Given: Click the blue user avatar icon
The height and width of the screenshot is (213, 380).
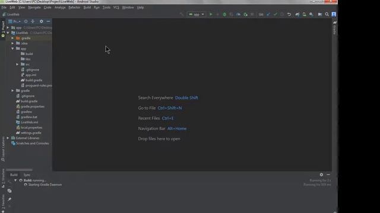Looking at the screenshot, I should tap(334, 14).
